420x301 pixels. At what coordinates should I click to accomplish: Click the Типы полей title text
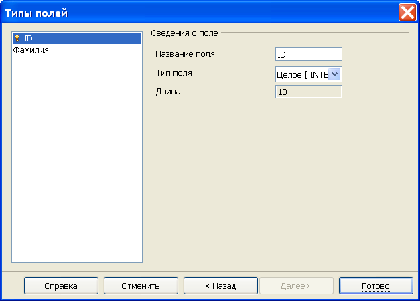click(x=36, y=13)
